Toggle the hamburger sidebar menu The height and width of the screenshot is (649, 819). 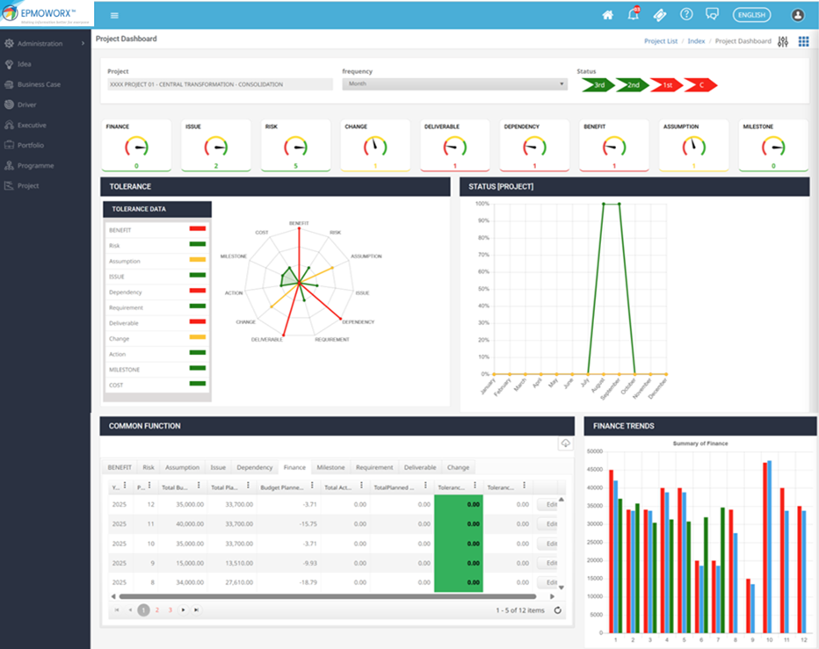point(114,15)
